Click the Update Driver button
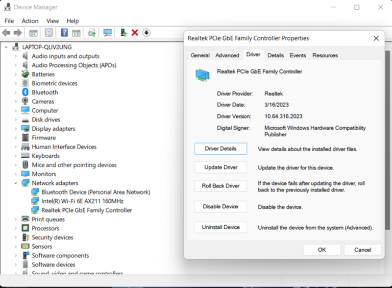Screen dimensions: 392x288 220,167
